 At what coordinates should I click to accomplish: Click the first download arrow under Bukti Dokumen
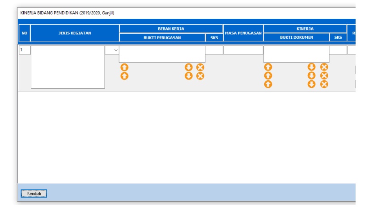point(311,67)
